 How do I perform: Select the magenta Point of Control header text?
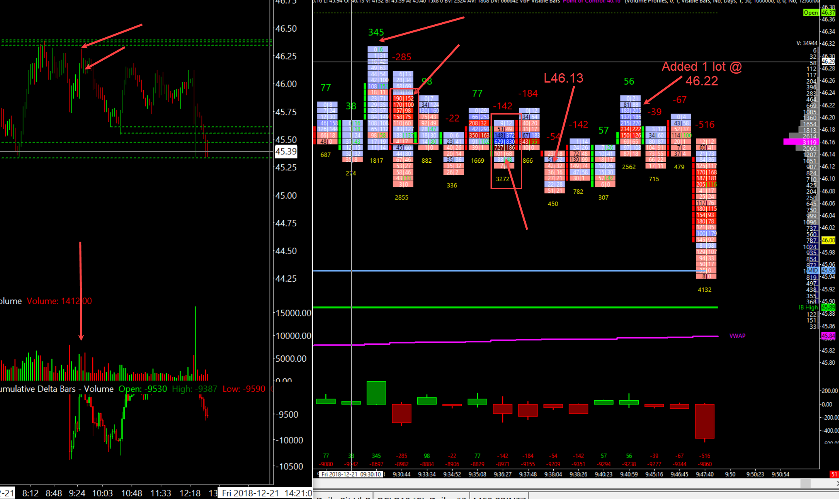591,2
